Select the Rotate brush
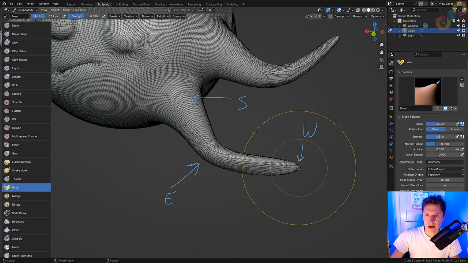 click(x=26, y=205)
